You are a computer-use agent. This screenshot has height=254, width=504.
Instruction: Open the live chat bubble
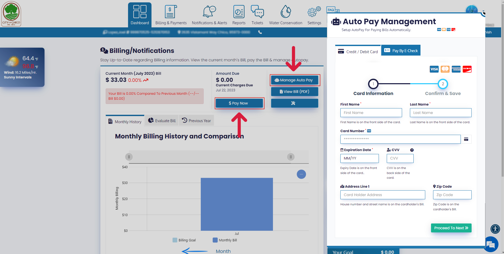click(x=491, y=245)
